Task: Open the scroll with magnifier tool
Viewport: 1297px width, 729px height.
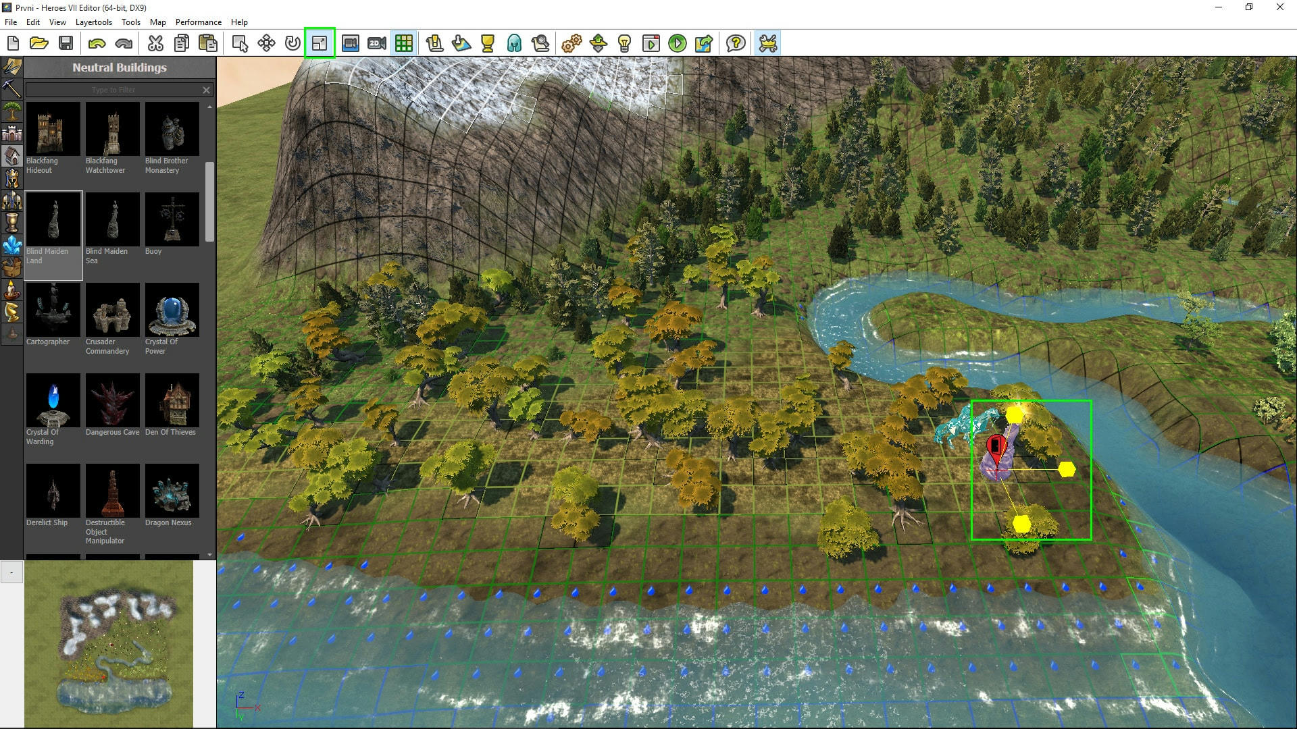Action: pyautogui.click(x=540, y=44)
